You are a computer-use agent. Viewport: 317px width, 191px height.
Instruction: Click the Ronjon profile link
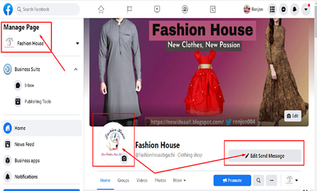[x=253, y=9]
